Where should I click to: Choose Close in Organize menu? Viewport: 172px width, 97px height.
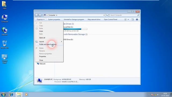[x=49, y=60]
